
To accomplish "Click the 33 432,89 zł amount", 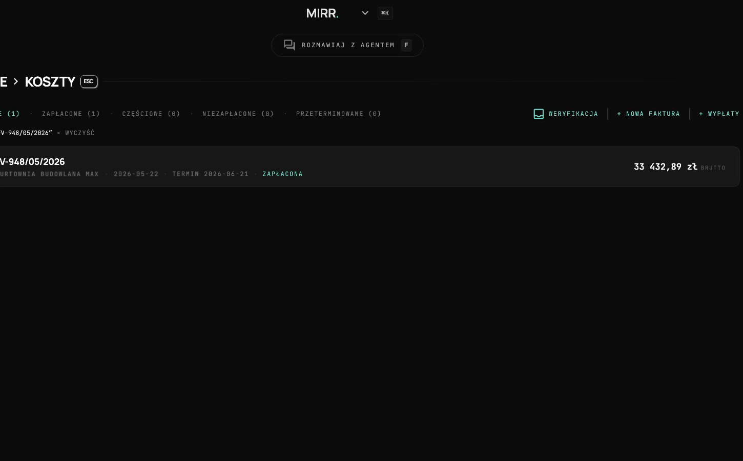I will tap(665, 167).
